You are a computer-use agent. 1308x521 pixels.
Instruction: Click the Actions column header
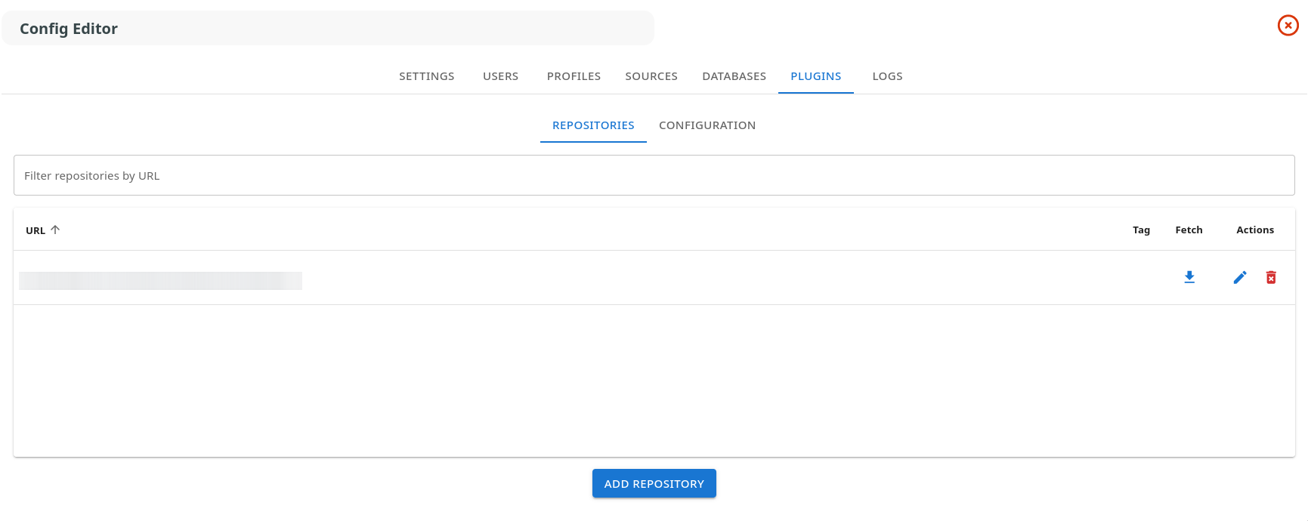coord(1255,230)
